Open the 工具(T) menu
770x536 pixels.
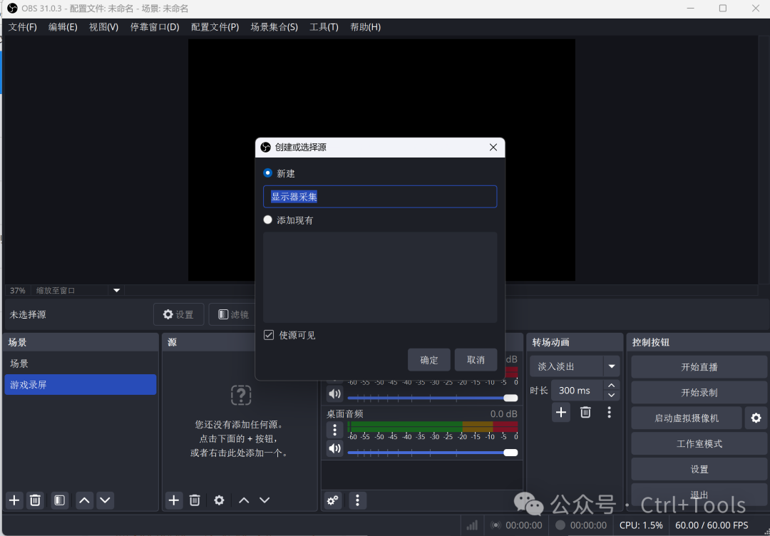pyautogui.click(x=324, y=27)
